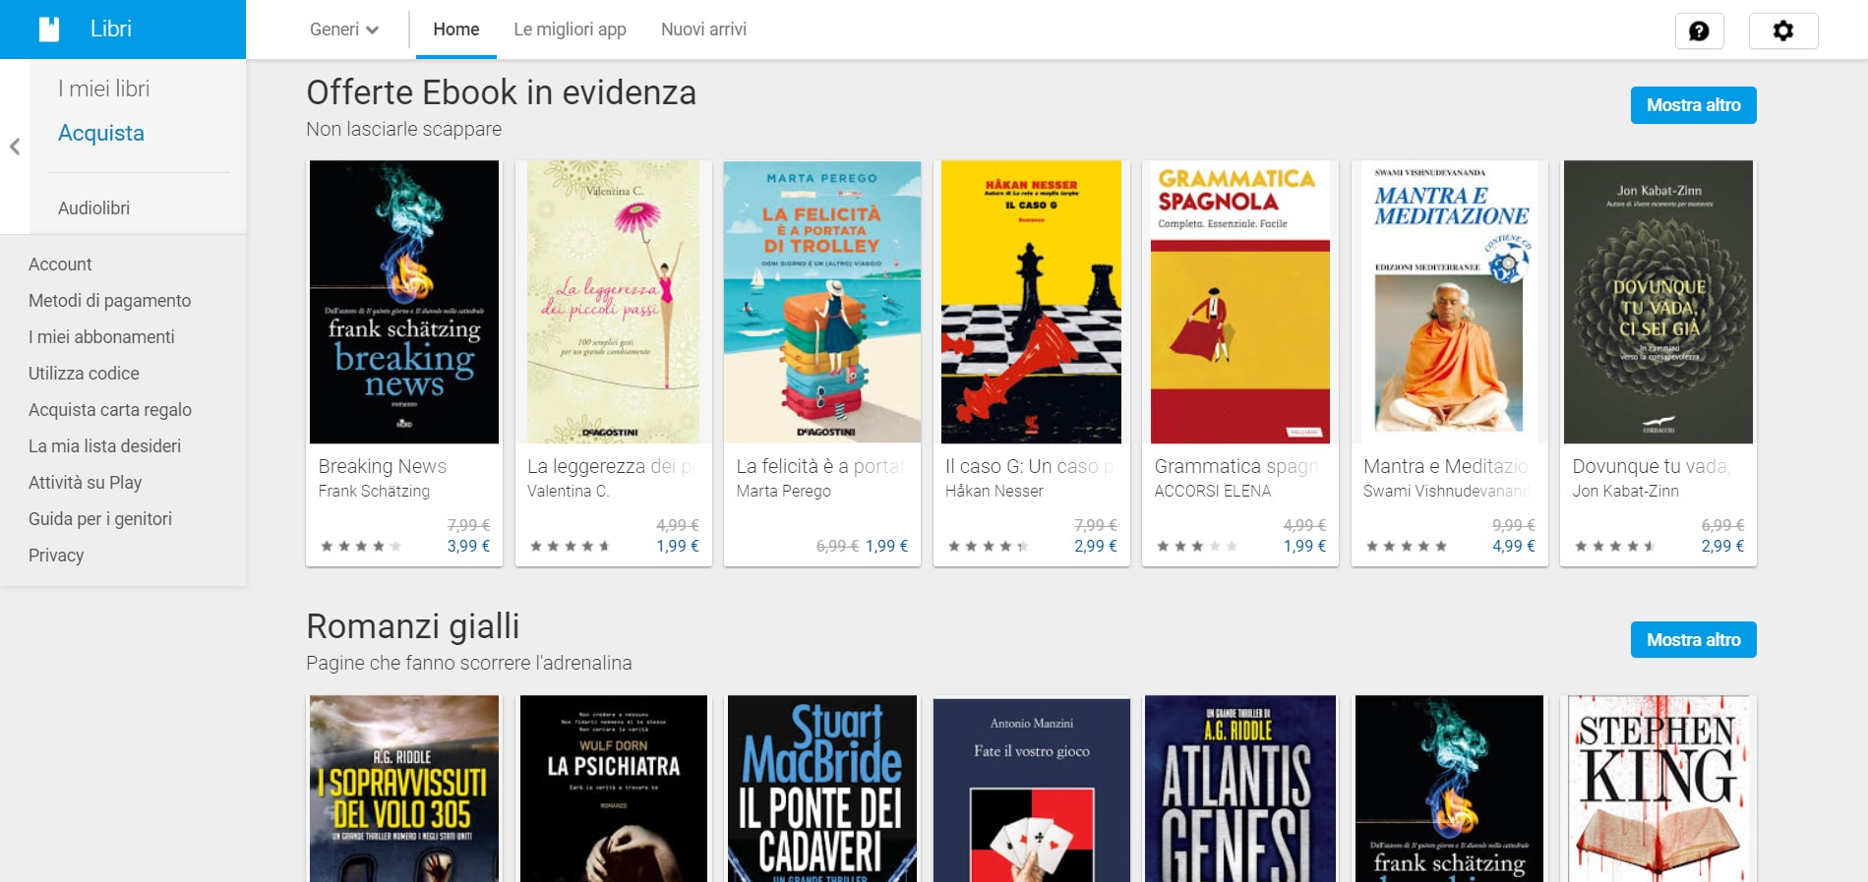
Task: Open Grammatica spagnola book cover
Action: tap(1240, 302)
